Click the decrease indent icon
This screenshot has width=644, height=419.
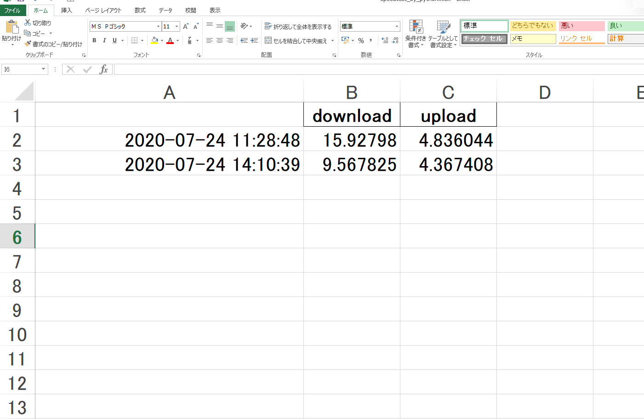tap(244, 40)
